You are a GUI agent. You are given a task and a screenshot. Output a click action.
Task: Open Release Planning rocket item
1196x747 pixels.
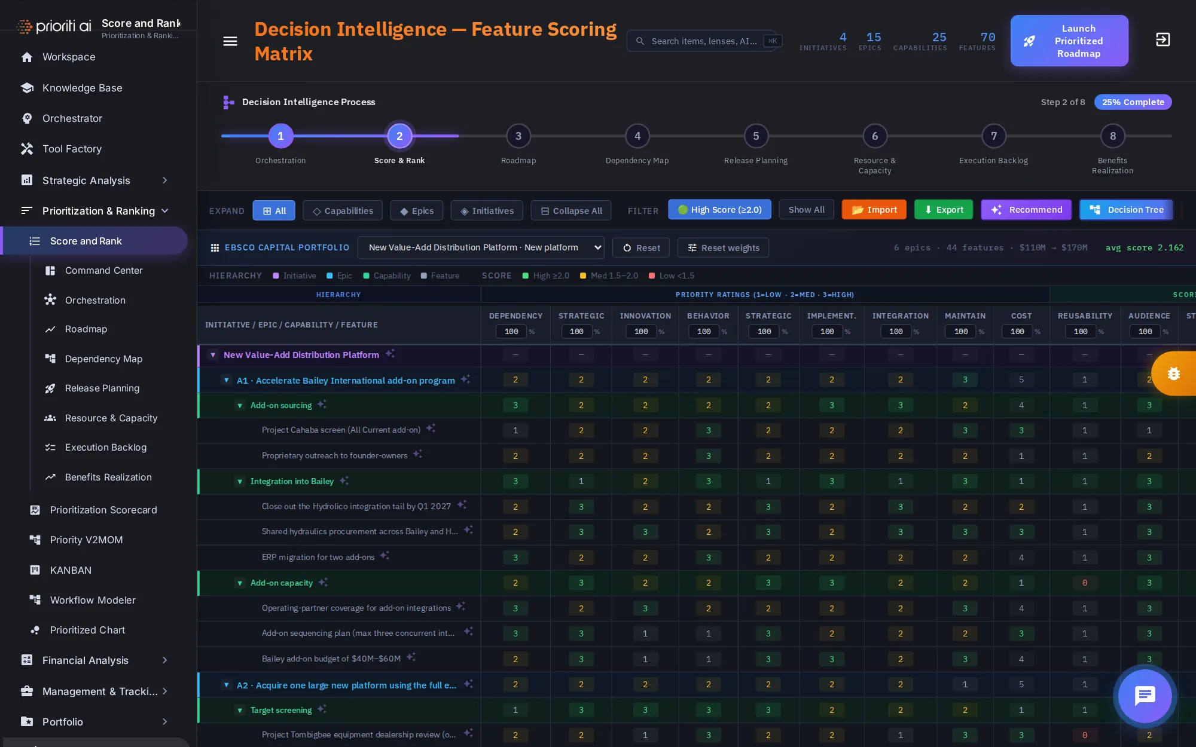tap(102, 388)
